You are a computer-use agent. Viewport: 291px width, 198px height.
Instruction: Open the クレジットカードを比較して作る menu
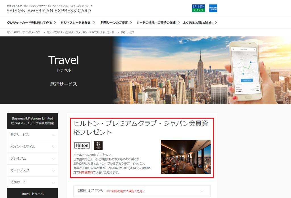[x=31, y=23]
